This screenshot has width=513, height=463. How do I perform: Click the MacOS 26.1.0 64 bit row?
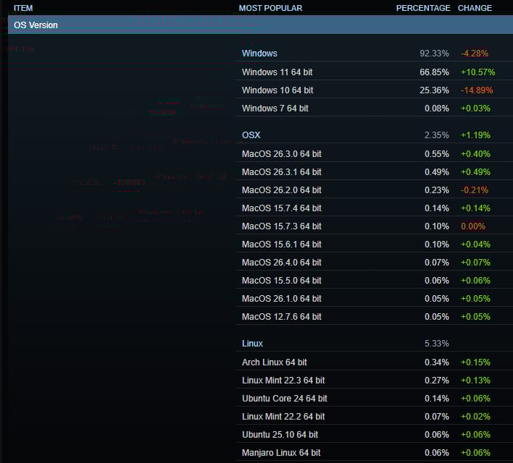[375, 298]
